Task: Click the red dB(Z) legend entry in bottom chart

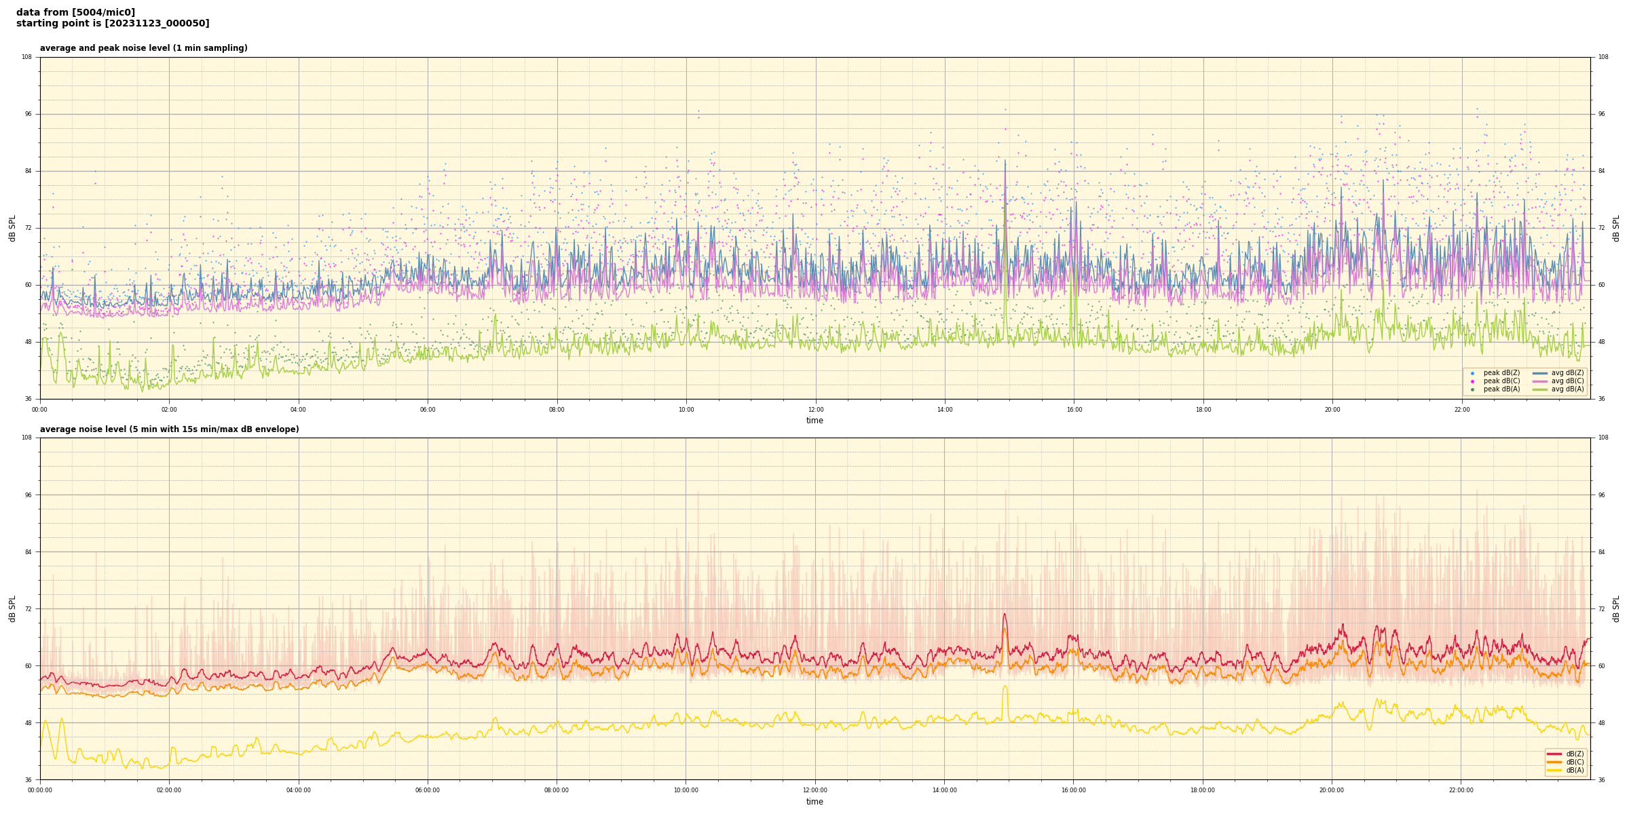Action: 1554,754
